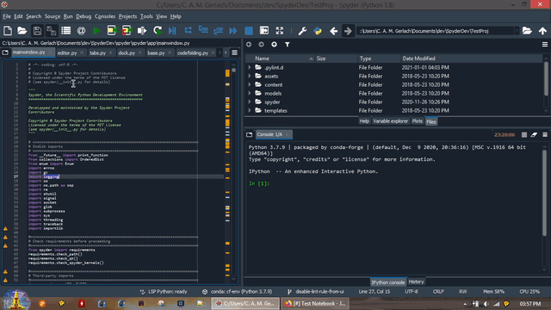This screenshot has width=551, height=310.
Task: Expand the spyder folder
Action: (250, 102)
